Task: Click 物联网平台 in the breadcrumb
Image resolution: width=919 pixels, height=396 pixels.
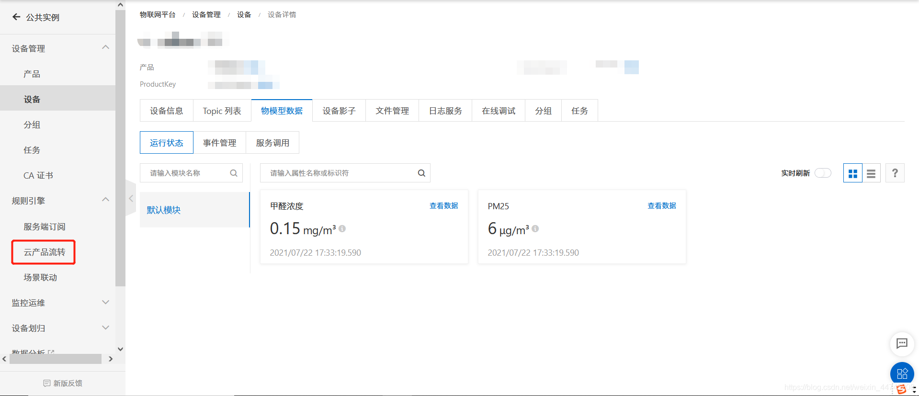Action: pyautogui.click(x=158, y=15)
